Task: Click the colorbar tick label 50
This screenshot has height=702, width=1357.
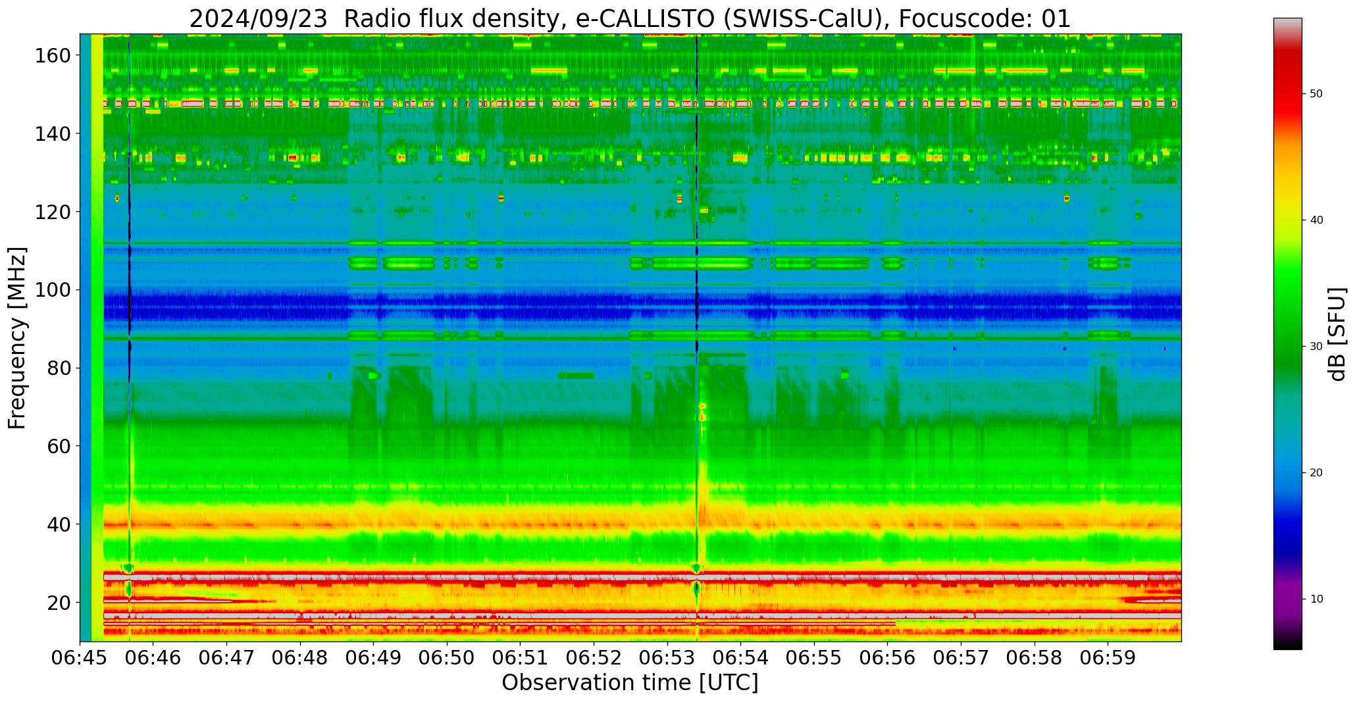Action: pyautogui.click(x=1316, y=93)
